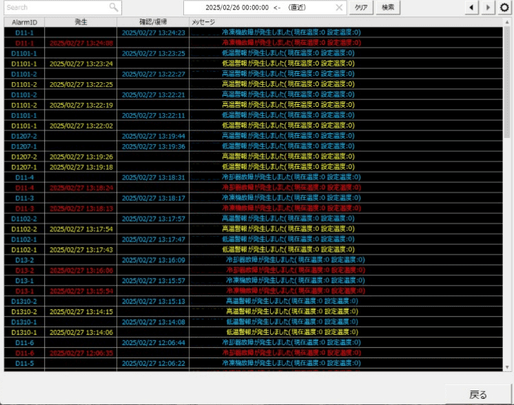Click the 戻る button
Image resolution: width=514 pixels, height=405 pixels.
[x=477, y=395]
